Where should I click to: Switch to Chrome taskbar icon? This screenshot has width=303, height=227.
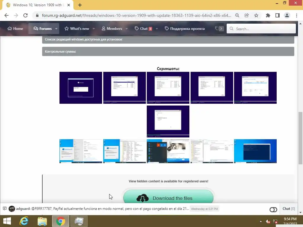[60, 221]
